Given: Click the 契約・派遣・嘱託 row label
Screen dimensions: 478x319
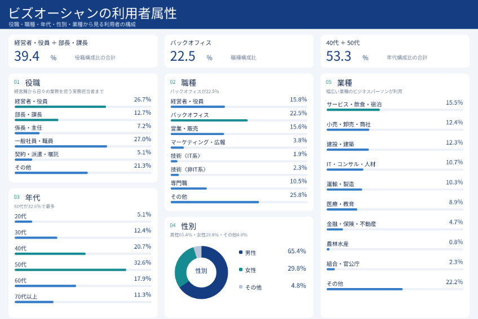Looking at the screenshot, I should [37, 154].
